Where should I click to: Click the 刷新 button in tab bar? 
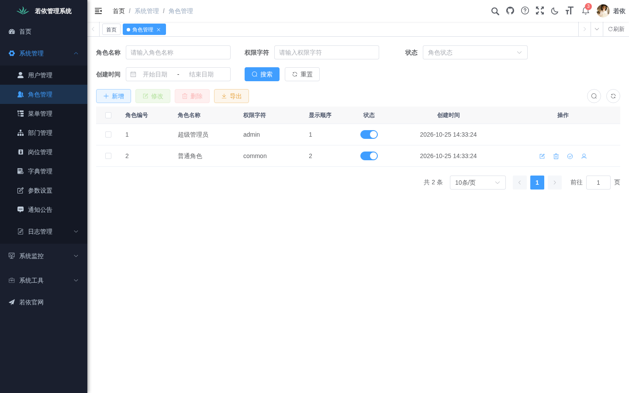[616, 29]
